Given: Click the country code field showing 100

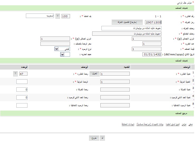Looking at the screenshot, I should point(66,16).
